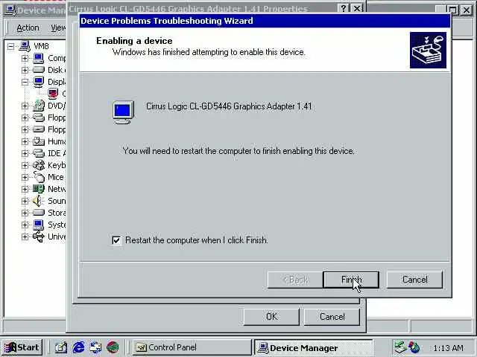Expand the Mice node
This screenshot has height=357, width=477.
pos(25,177)
